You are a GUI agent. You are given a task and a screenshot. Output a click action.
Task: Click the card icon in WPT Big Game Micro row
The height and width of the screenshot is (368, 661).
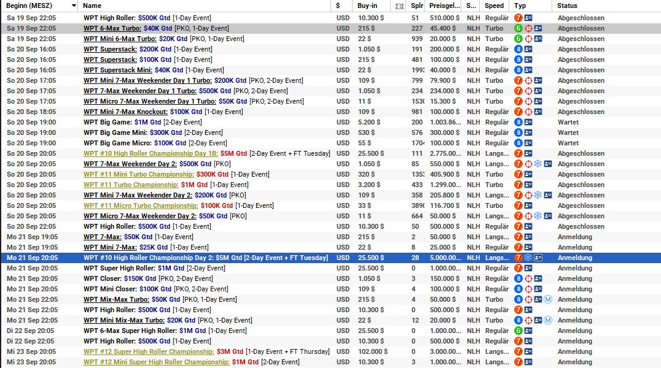(528, 143)
